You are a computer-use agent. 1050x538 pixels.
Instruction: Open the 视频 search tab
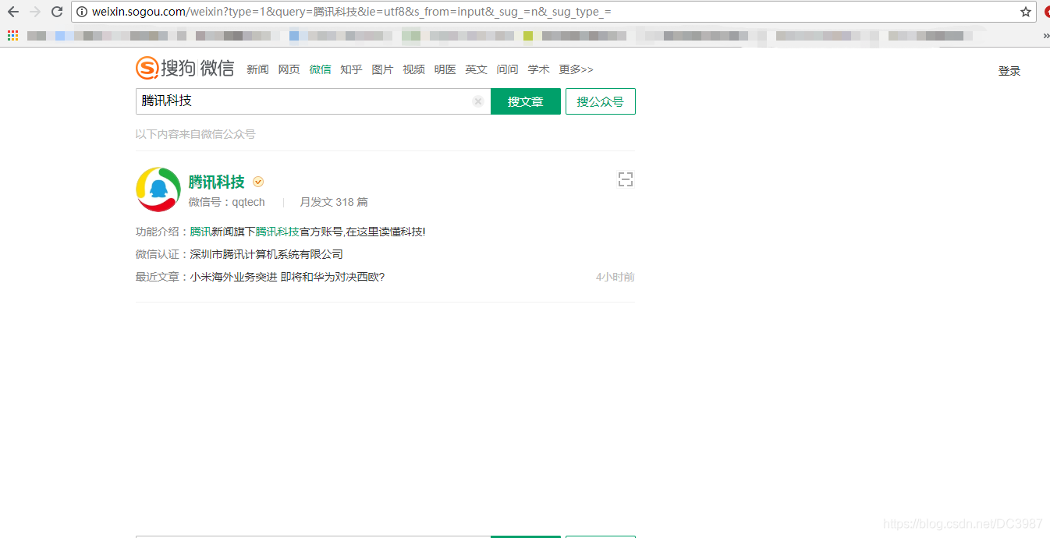[413, 69]
